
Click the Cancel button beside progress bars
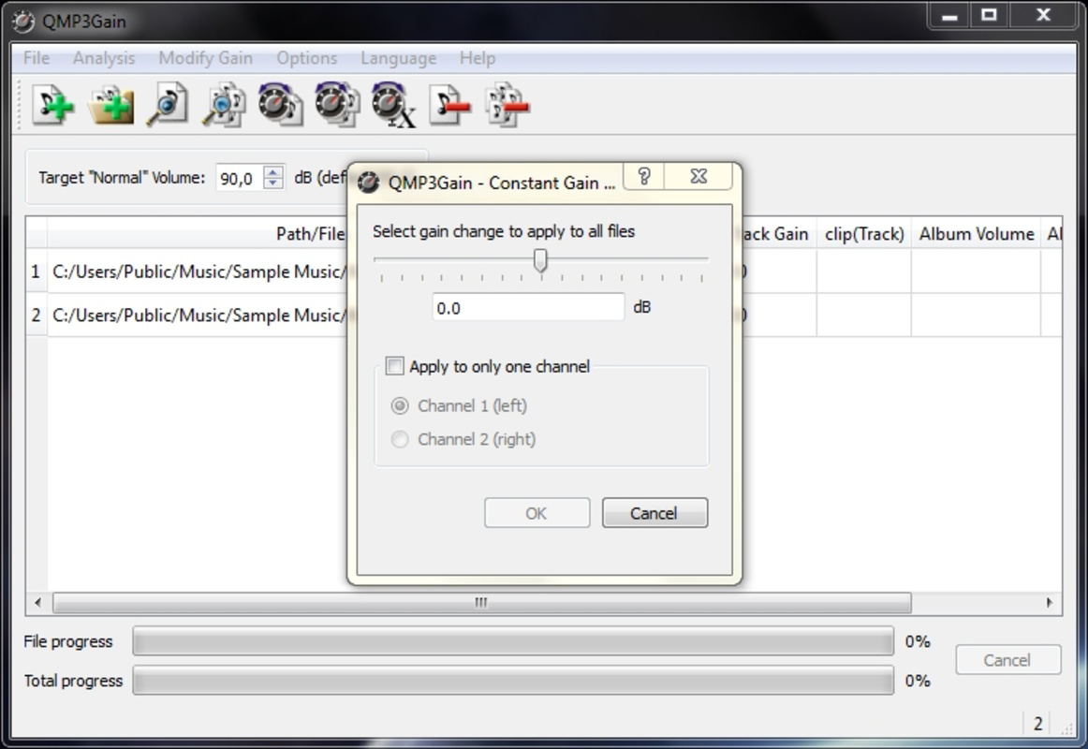point(1008,660)
